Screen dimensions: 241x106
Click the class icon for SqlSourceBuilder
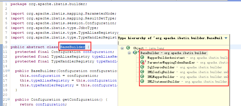(142, 67)
